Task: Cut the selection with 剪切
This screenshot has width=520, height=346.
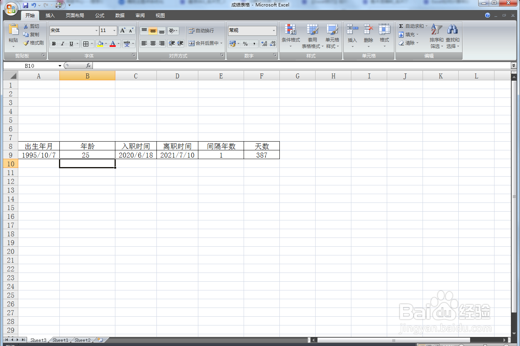Action: pos(31,26)
